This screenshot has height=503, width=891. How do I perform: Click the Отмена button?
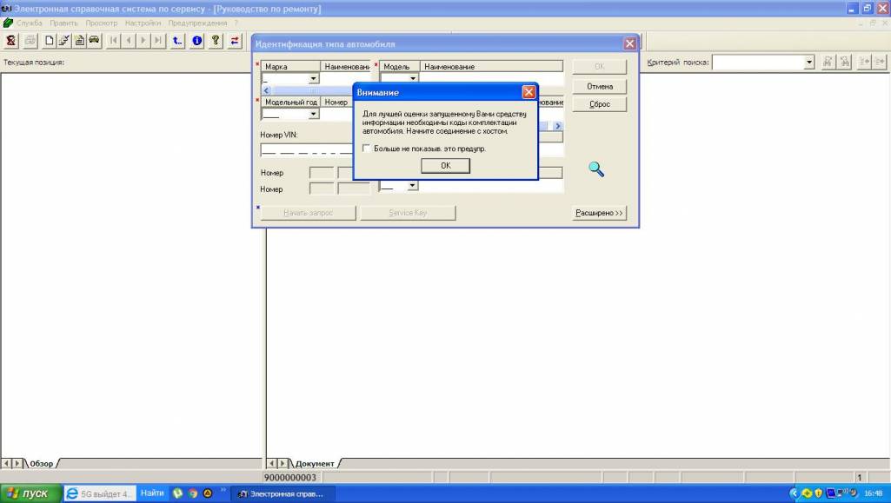tap(599, 86)
